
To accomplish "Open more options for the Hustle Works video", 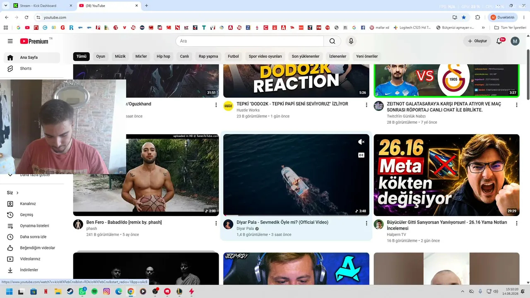I will [x=366, y=105].
